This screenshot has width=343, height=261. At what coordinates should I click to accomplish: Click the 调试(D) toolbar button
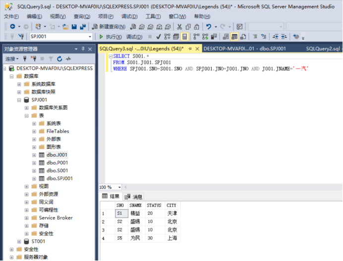(134, 37)
